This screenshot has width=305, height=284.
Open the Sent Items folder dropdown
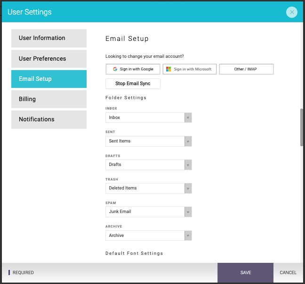click(x=149, y=141)
